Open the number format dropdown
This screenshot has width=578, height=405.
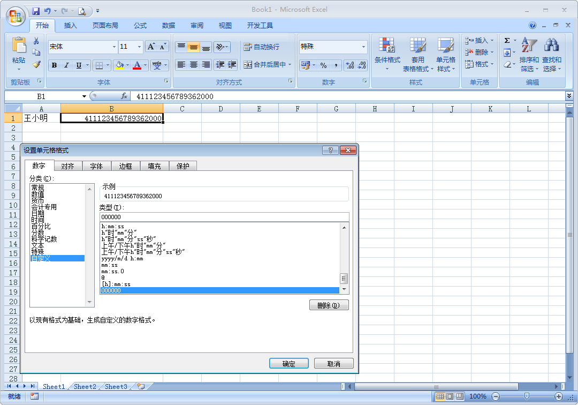pos(363,47)
